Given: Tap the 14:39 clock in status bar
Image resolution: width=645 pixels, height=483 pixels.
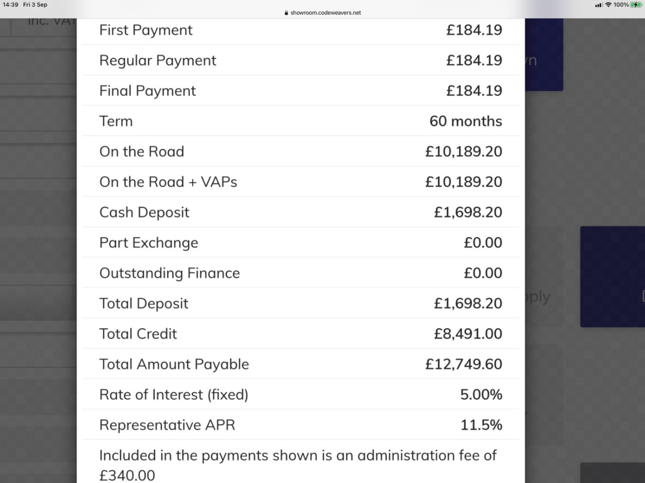Looking at the screenshot, I should point(11,5).
